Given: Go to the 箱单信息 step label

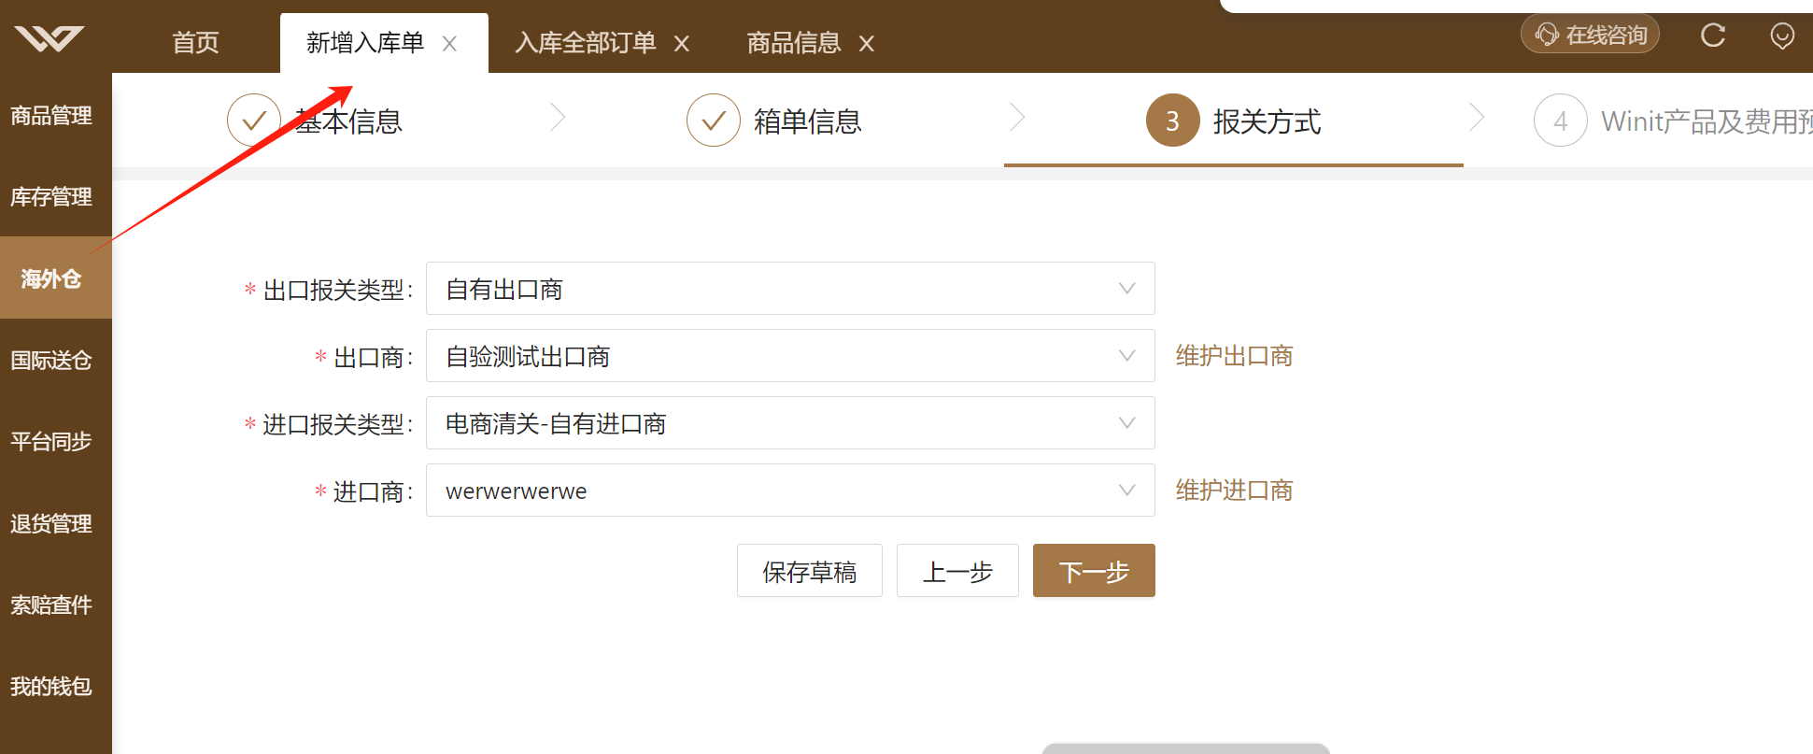Looking at the screenshot, I should [808, 121].
